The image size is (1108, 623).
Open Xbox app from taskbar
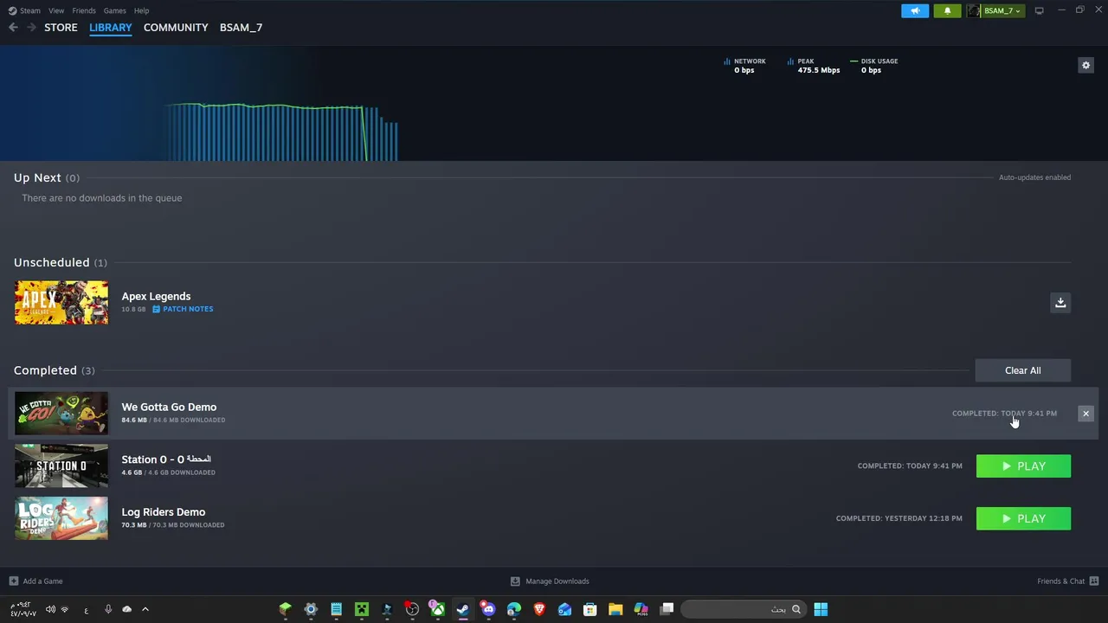(437, 609)
